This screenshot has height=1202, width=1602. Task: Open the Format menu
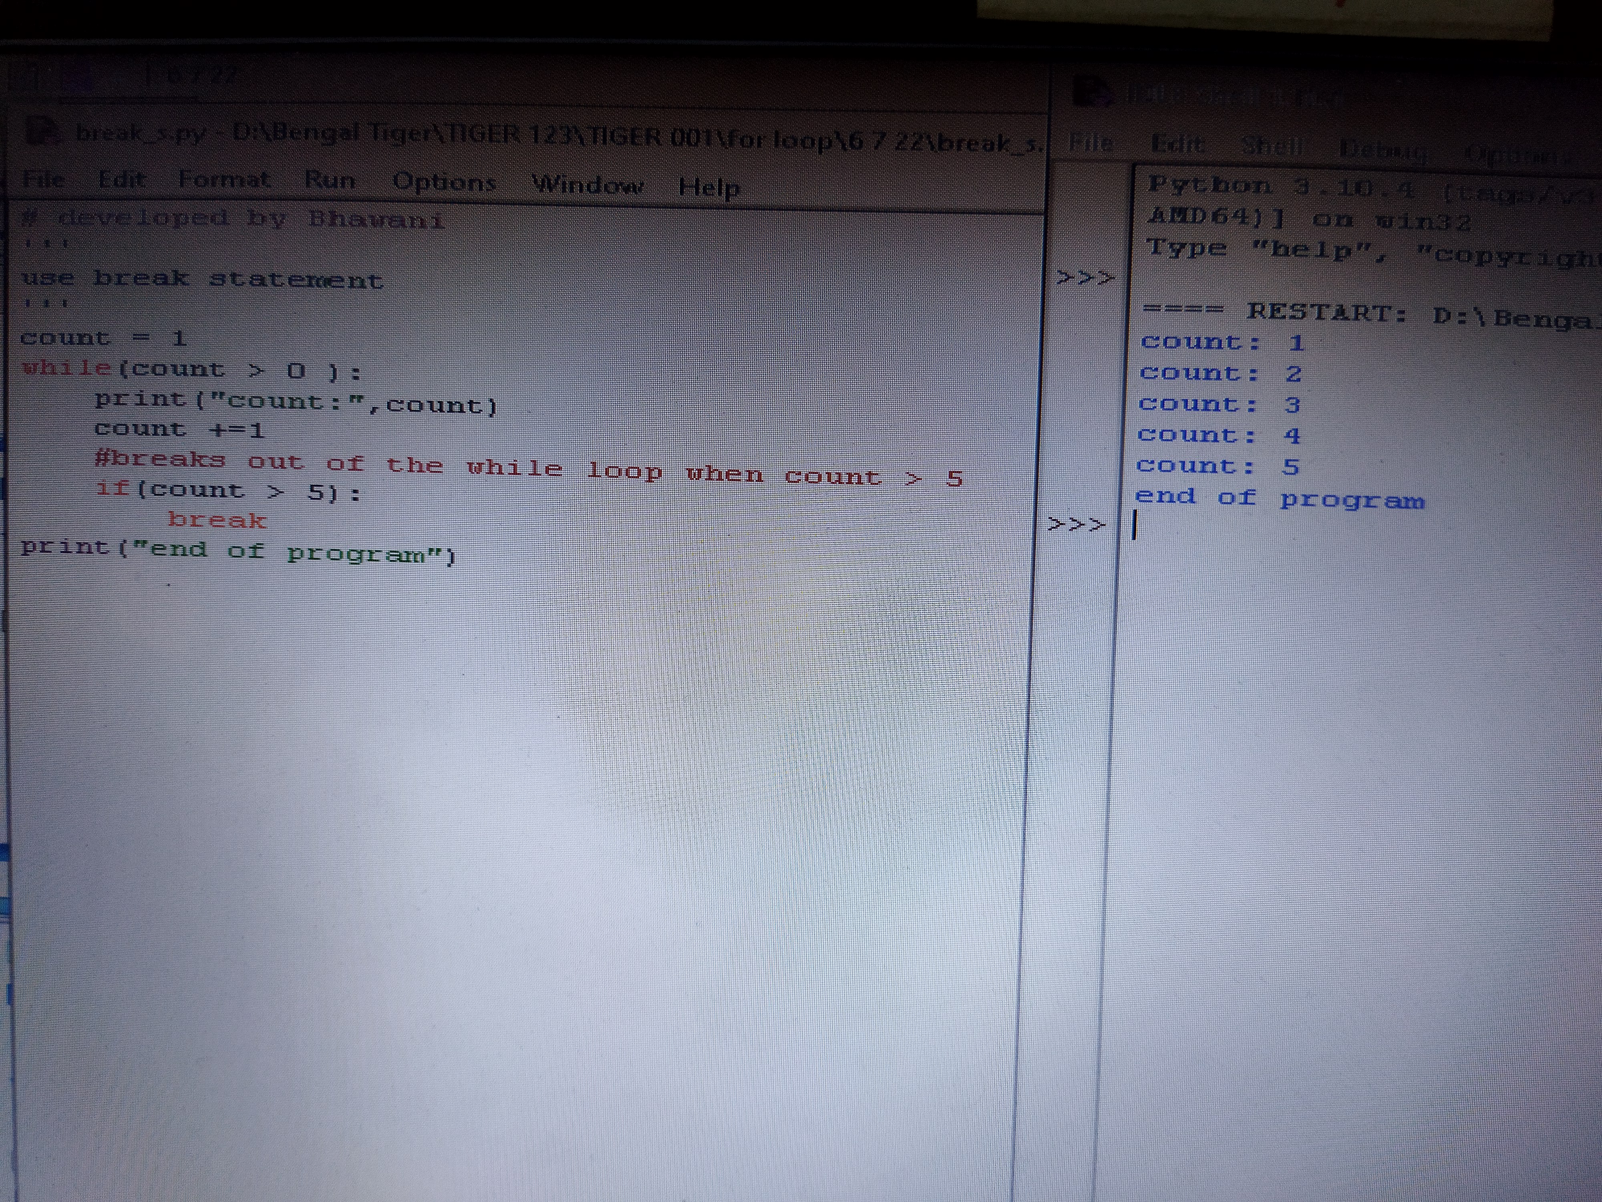coord(225,179)
